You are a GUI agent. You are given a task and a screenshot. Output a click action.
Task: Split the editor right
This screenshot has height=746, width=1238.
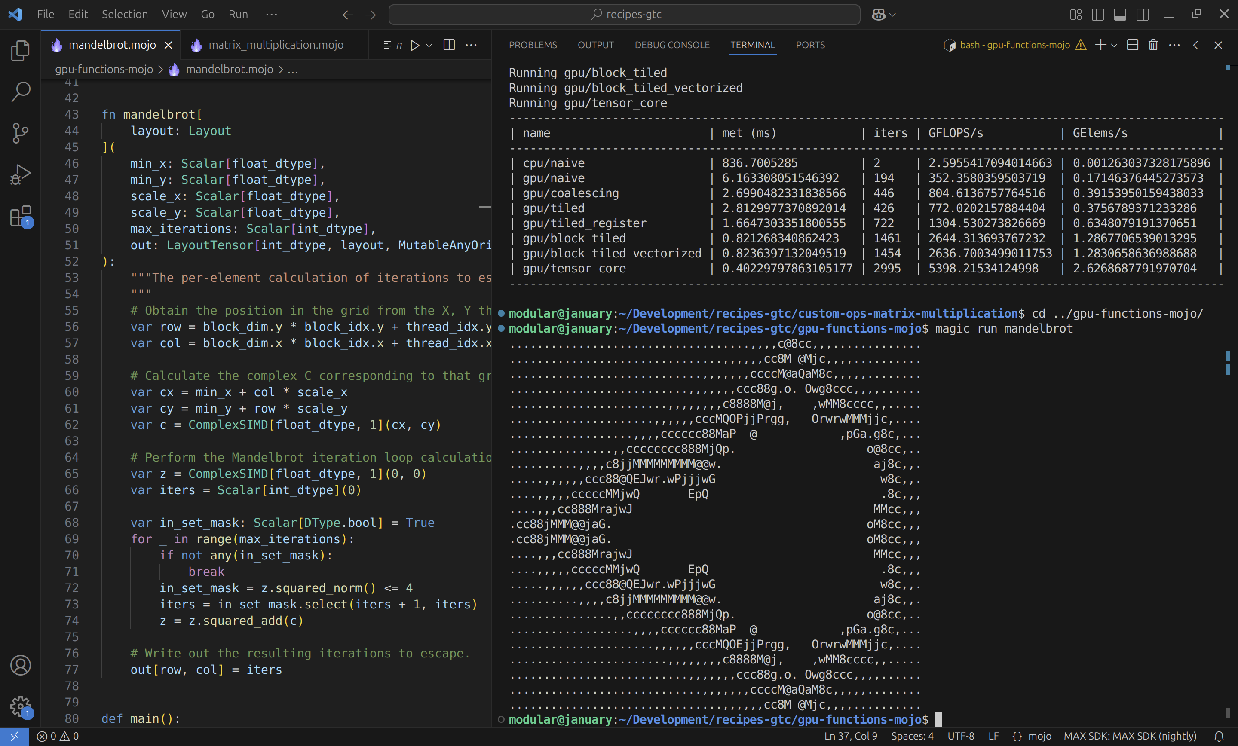(449, 45)
